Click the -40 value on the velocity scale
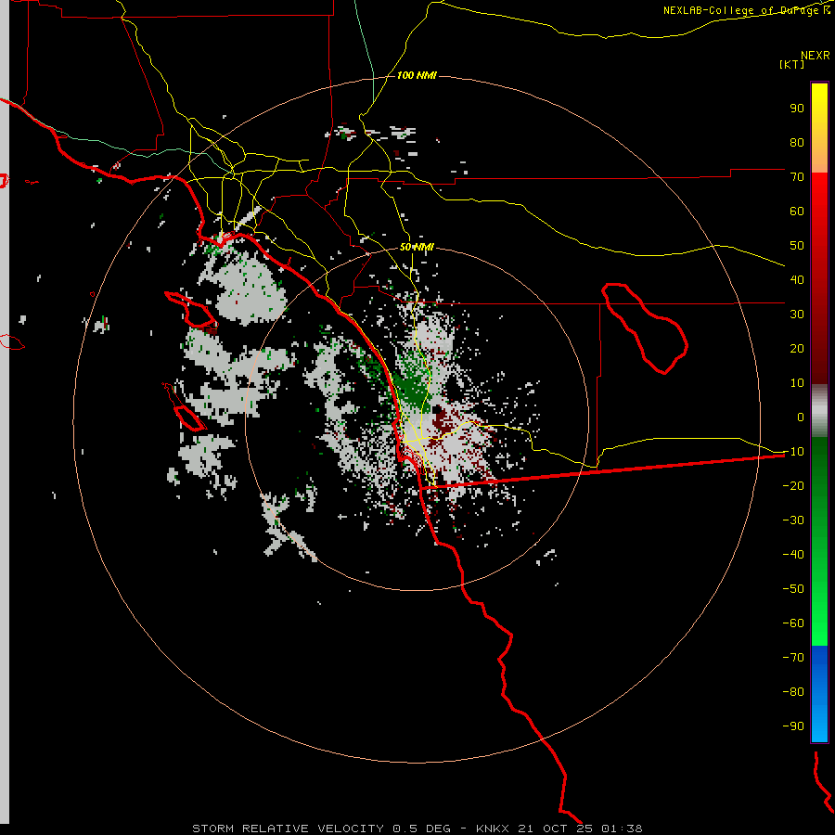The height and width of the screenshot is (835, 835). click(x=793, y=555)
